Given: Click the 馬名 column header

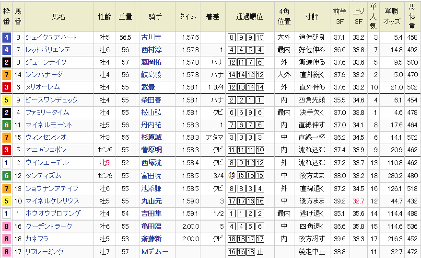Looking at the screenshot, I should [x=58, y=16].
